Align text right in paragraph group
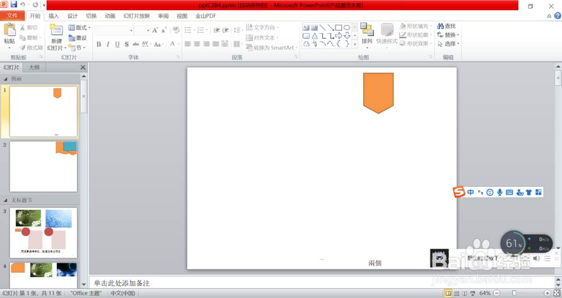The image size is (562, 298). coord(206,44)
